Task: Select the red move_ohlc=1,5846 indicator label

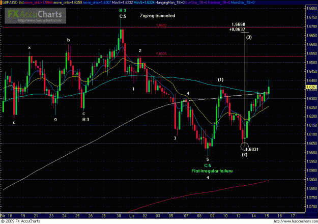Action: click(39, 3)
